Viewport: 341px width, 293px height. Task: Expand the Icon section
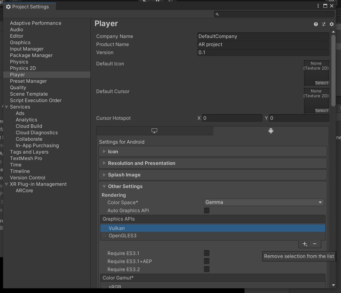(x=213, y=152)
